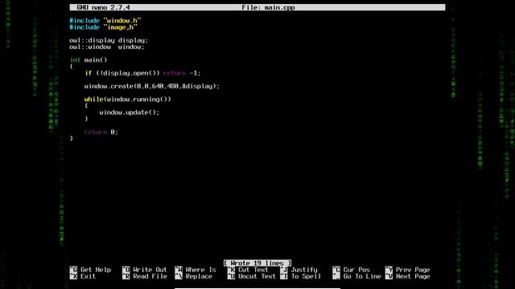Click the Justify shortcut
This screenshot has width=515, height=289.
[x=299, y=270]
